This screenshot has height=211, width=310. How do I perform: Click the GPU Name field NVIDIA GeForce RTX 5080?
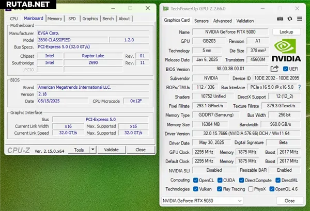(x=230, y=32)
